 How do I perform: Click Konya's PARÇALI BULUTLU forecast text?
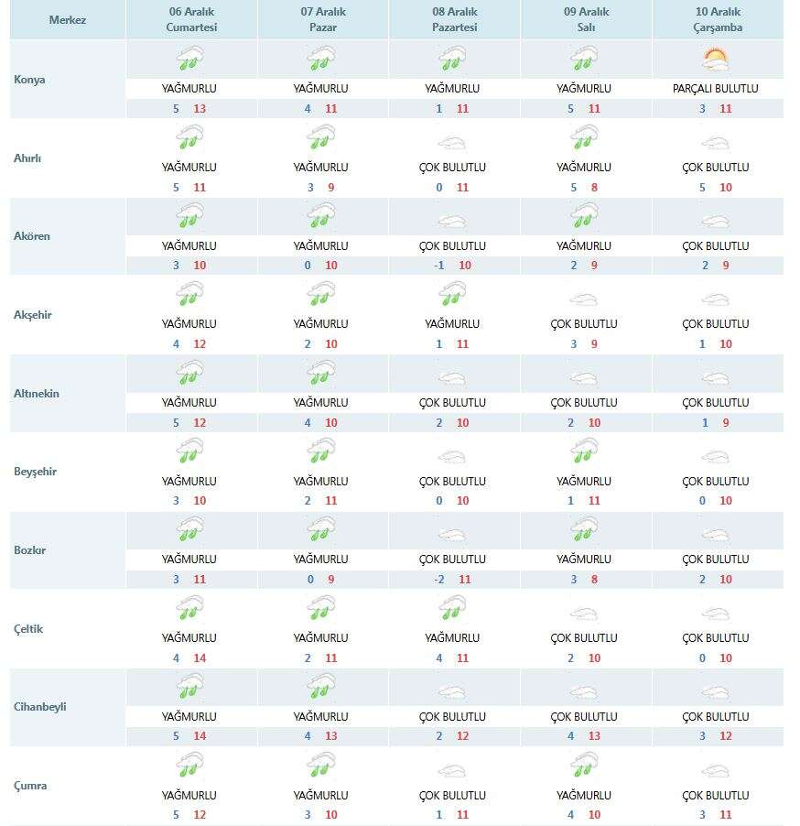click(716, 89)
